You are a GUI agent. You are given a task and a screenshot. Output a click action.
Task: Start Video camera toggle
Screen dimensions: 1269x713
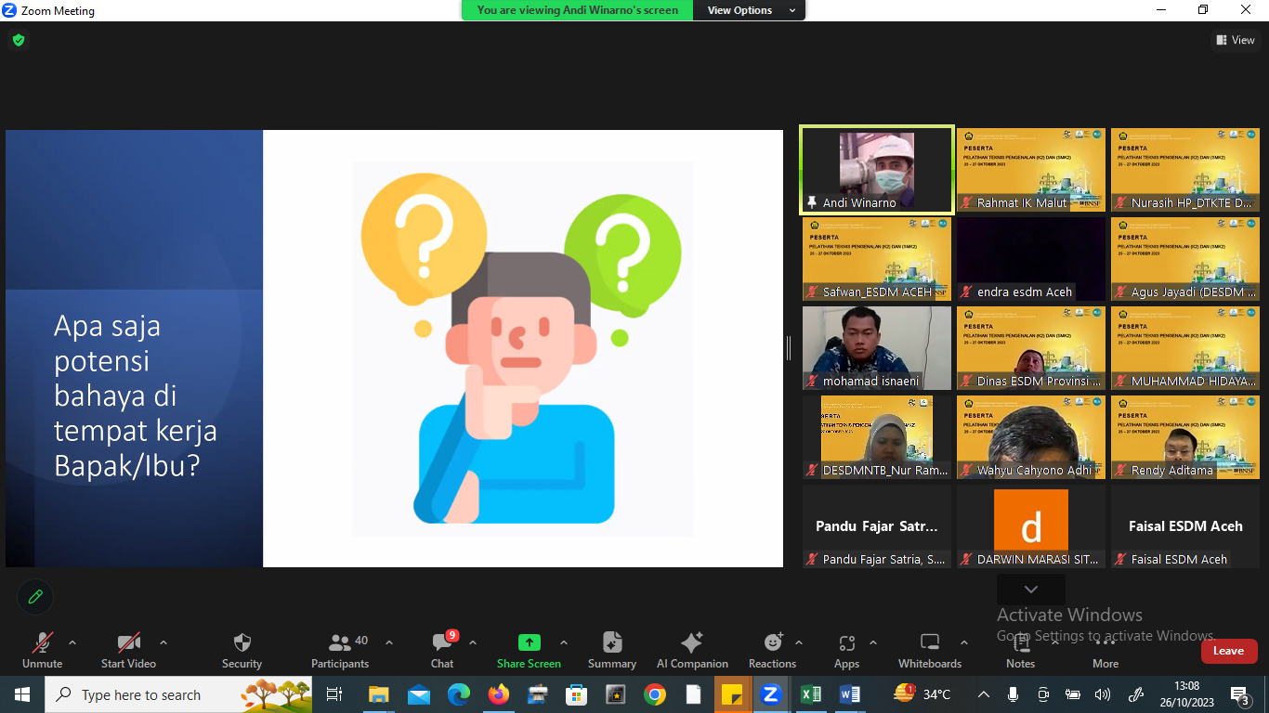(x=128, y=642)
